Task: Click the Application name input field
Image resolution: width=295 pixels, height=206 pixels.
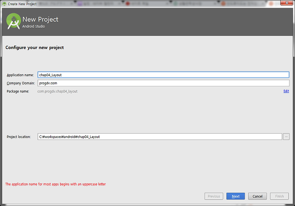Action: pos(163,75)
